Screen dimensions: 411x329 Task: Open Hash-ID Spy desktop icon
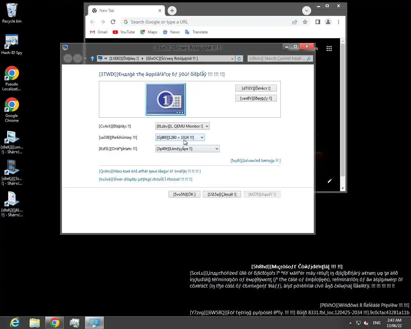[12, 44]
